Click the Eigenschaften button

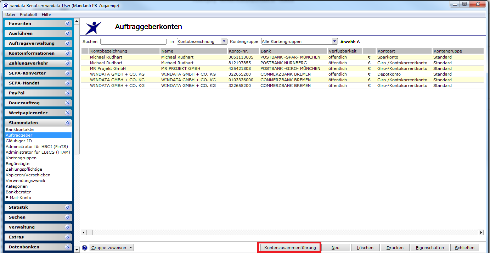click(429, 248)
